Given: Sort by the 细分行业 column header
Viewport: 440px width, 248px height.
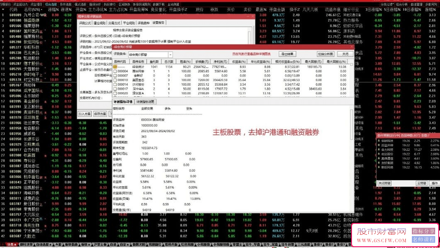Looking at the screenshot, I should coord(351,10).
